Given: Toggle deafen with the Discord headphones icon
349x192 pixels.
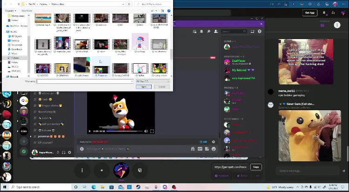Looking at the screenshot, I should point(64,152).
